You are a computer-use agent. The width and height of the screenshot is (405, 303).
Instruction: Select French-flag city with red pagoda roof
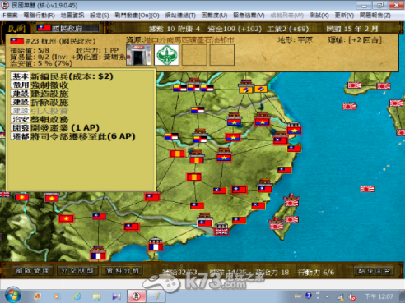pyautogui.click(x=98, y=253)
